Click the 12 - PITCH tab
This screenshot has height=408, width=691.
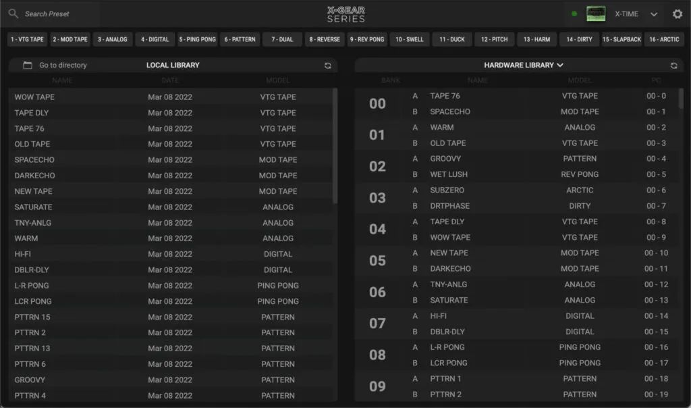point(495,40)
